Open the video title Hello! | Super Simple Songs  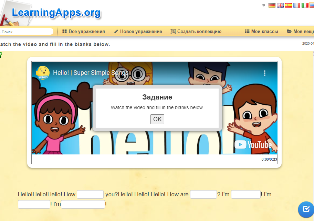click(x=91, y=73)
